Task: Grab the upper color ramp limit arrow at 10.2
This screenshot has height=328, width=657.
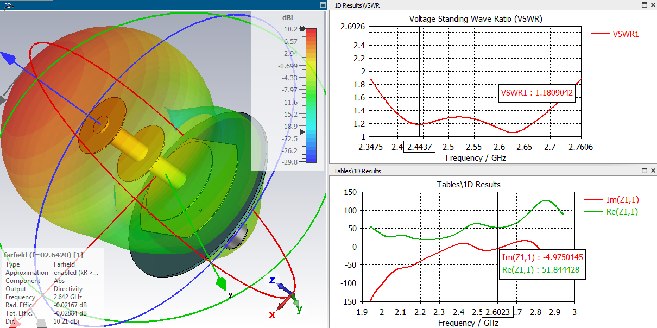Action: coord(303,29)
